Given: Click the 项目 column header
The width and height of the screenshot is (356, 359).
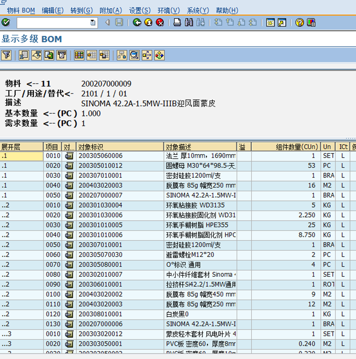Looking at the screenshot, I should [52, 147].
